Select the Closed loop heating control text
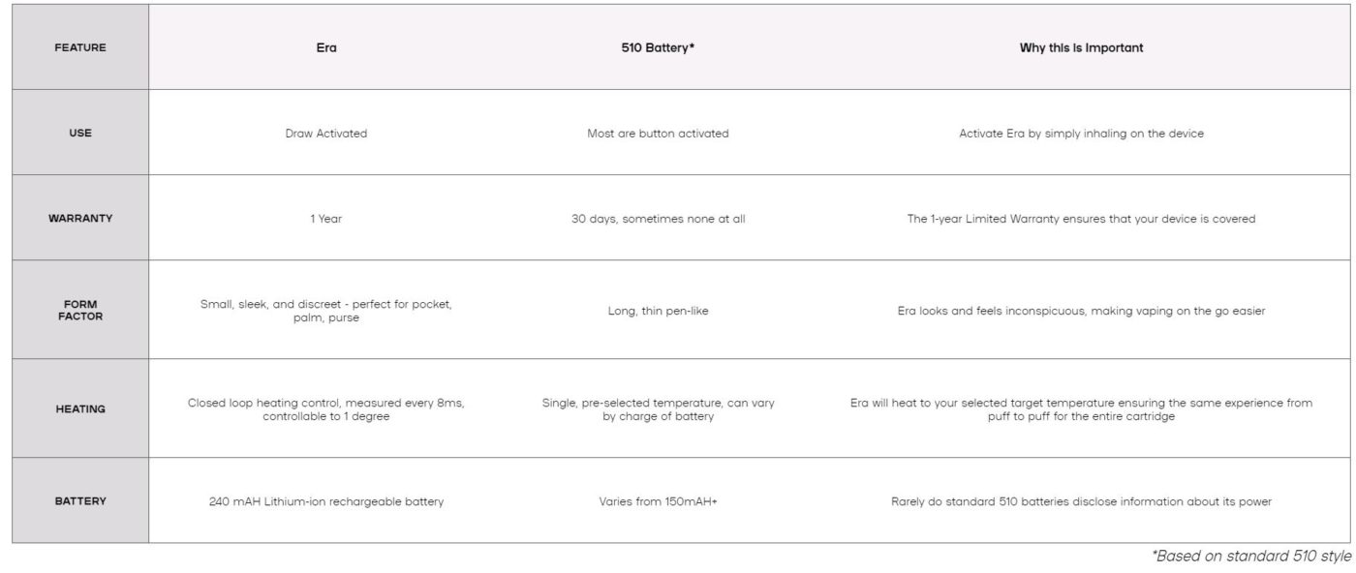The image size is (1356, 573). (x=326, y=409)
